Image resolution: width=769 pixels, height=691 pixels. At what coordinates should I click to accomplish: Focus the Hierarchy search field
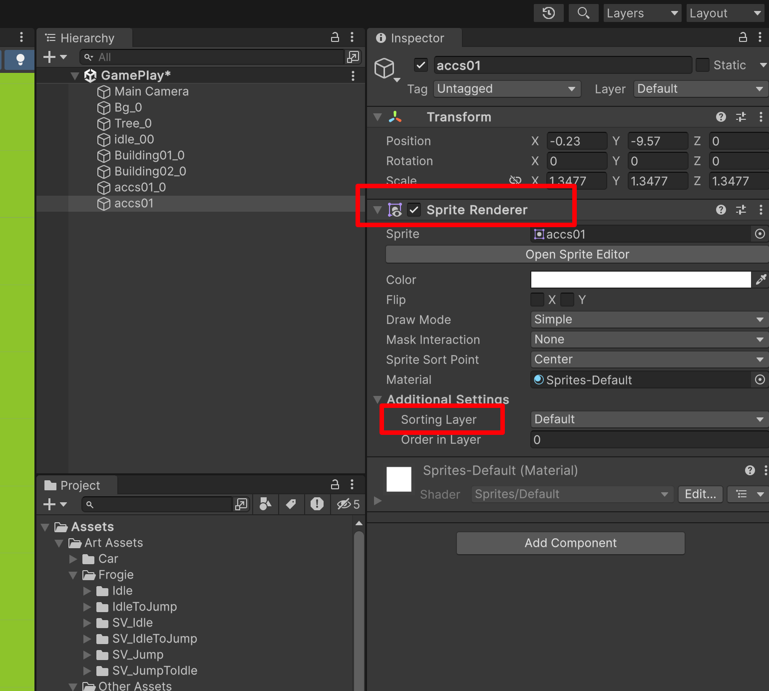(x=212, y=57)
